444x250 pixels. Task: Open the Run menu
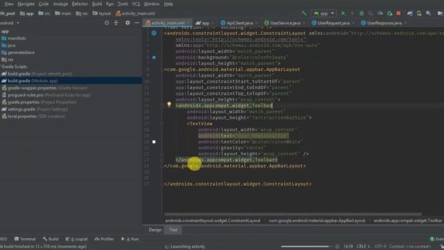[110, 4]
